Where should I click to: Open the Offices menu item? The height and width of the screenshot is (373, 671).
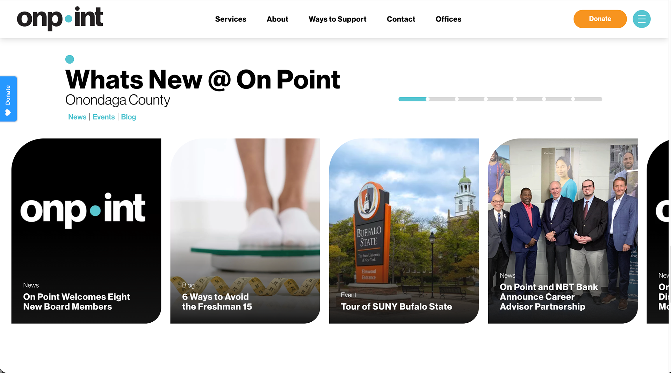pos(448,19)
